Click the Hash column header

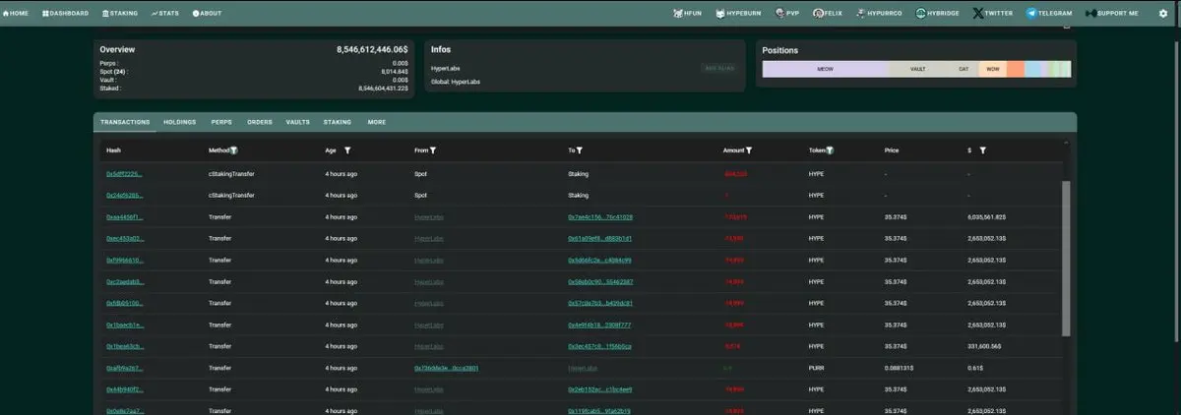tap(113, 150)
